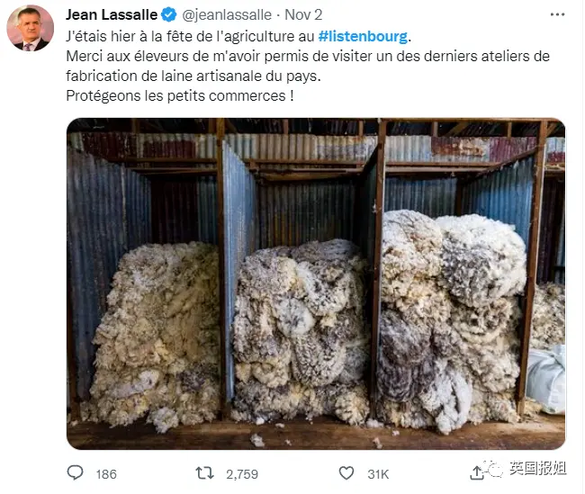Open the share upload icon
This screenshot has height=494, width=585.
tap(476, 473)
